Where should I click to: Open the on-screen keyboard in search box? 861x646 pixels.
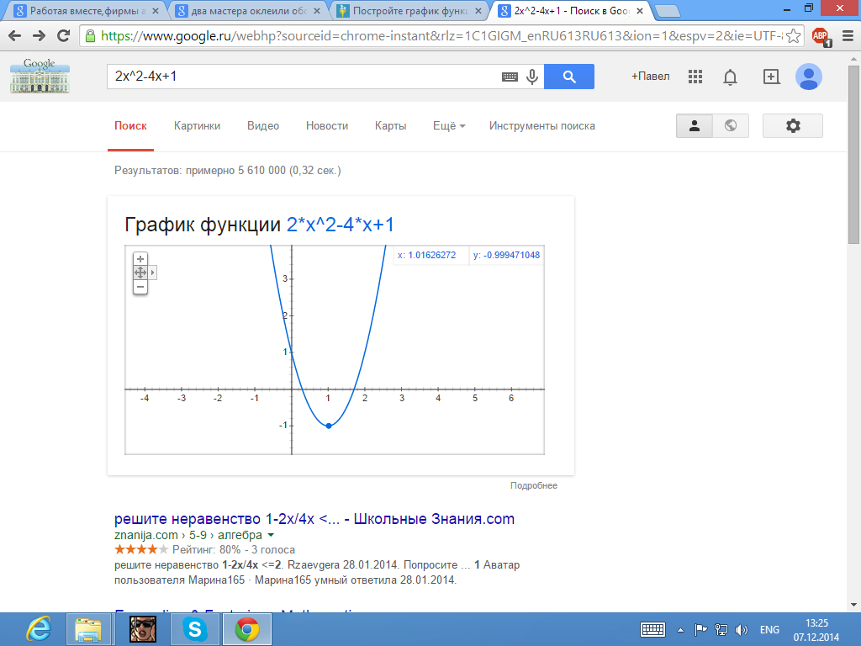pyautogui.click(x=510, y=77)
